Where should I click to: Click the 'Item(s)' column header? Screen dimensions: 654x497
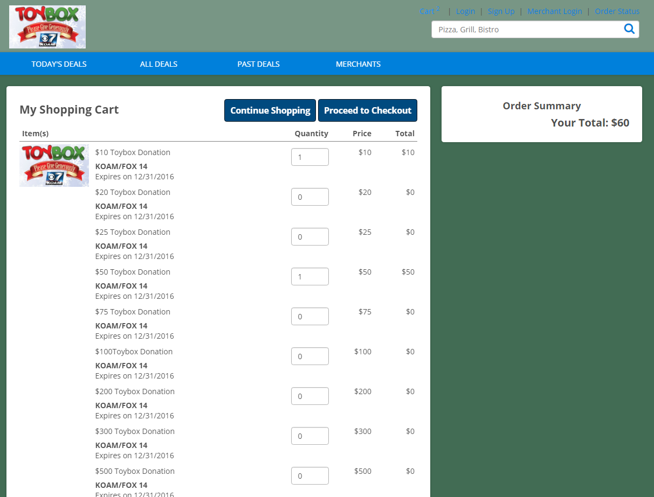(35, 134)
